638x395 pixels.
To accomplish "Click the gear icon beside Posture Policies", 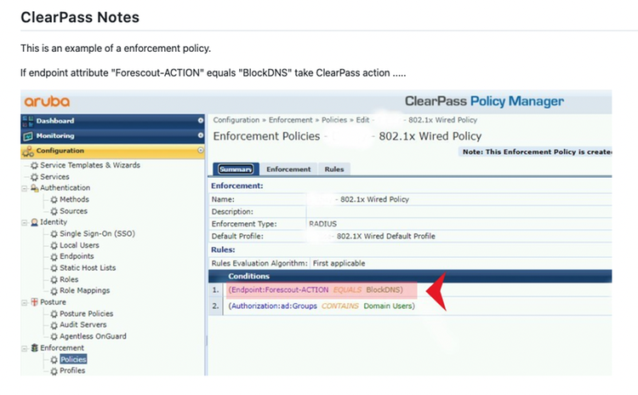I will pos(54,313).
